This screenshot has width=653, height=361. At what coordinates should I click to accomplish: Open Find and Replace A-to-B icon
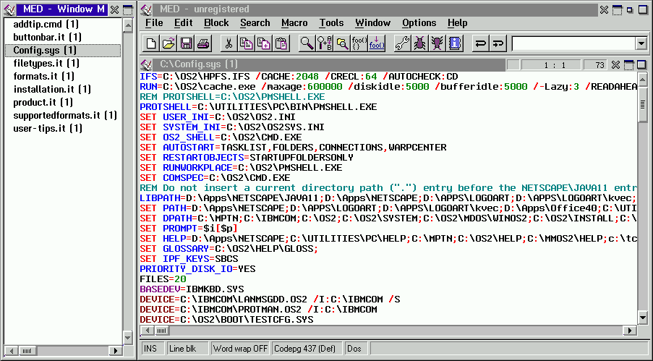[x=325, y=43]
